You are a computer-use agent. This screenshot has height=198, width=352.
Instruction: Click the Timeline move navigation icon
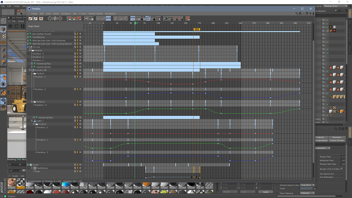[x=310, y=13]
